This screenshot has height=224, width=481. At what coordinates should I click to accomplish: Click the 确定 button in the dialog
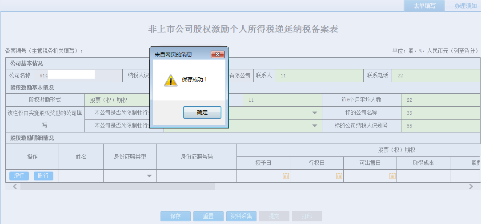[202, 113]
